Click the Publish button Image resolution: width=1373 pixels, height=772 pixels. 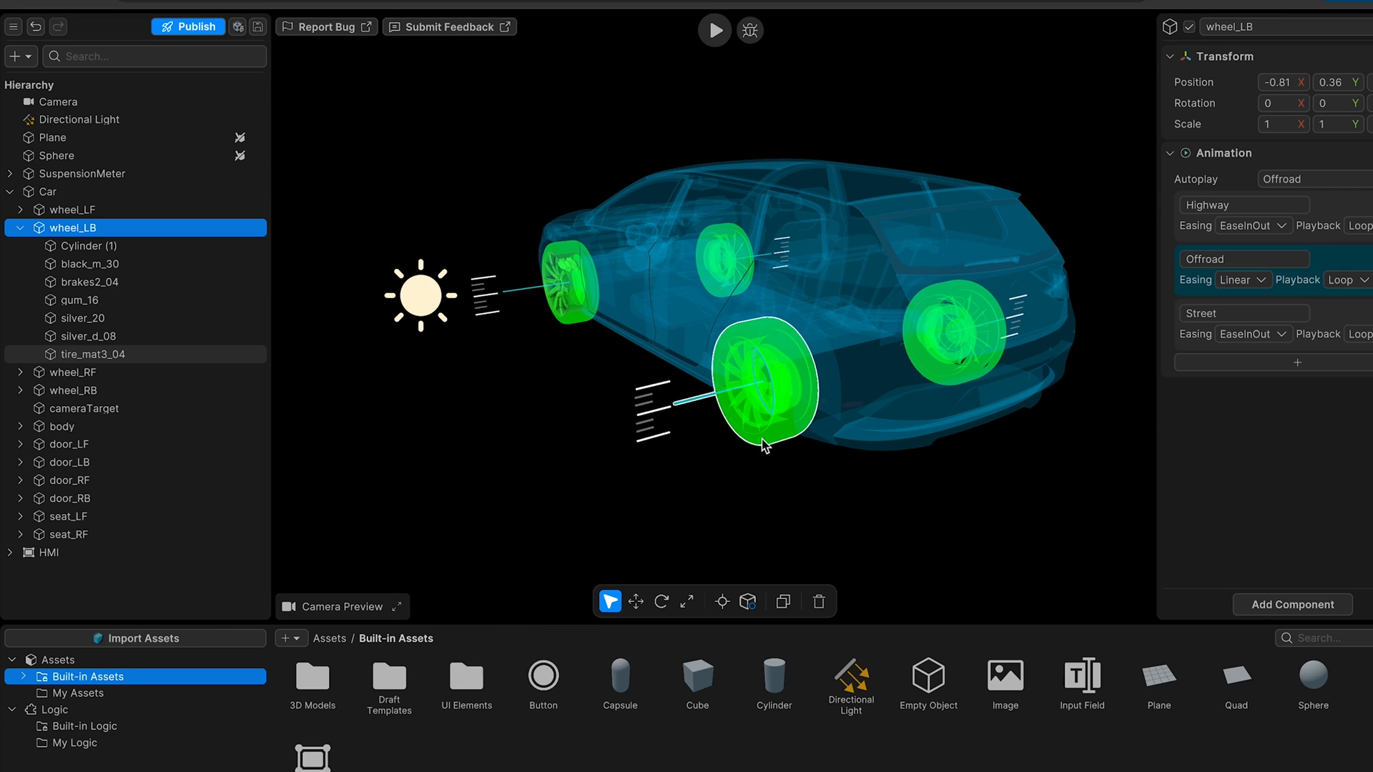(x=188, y=26)
